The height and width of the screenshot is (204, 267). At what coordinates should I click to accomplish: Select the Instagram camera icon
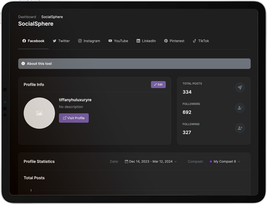(x=80, y=41)
